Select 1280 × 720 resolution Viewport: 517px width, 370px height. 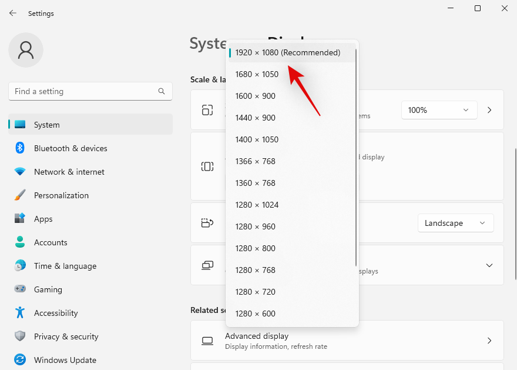click(x=255, y=292)
